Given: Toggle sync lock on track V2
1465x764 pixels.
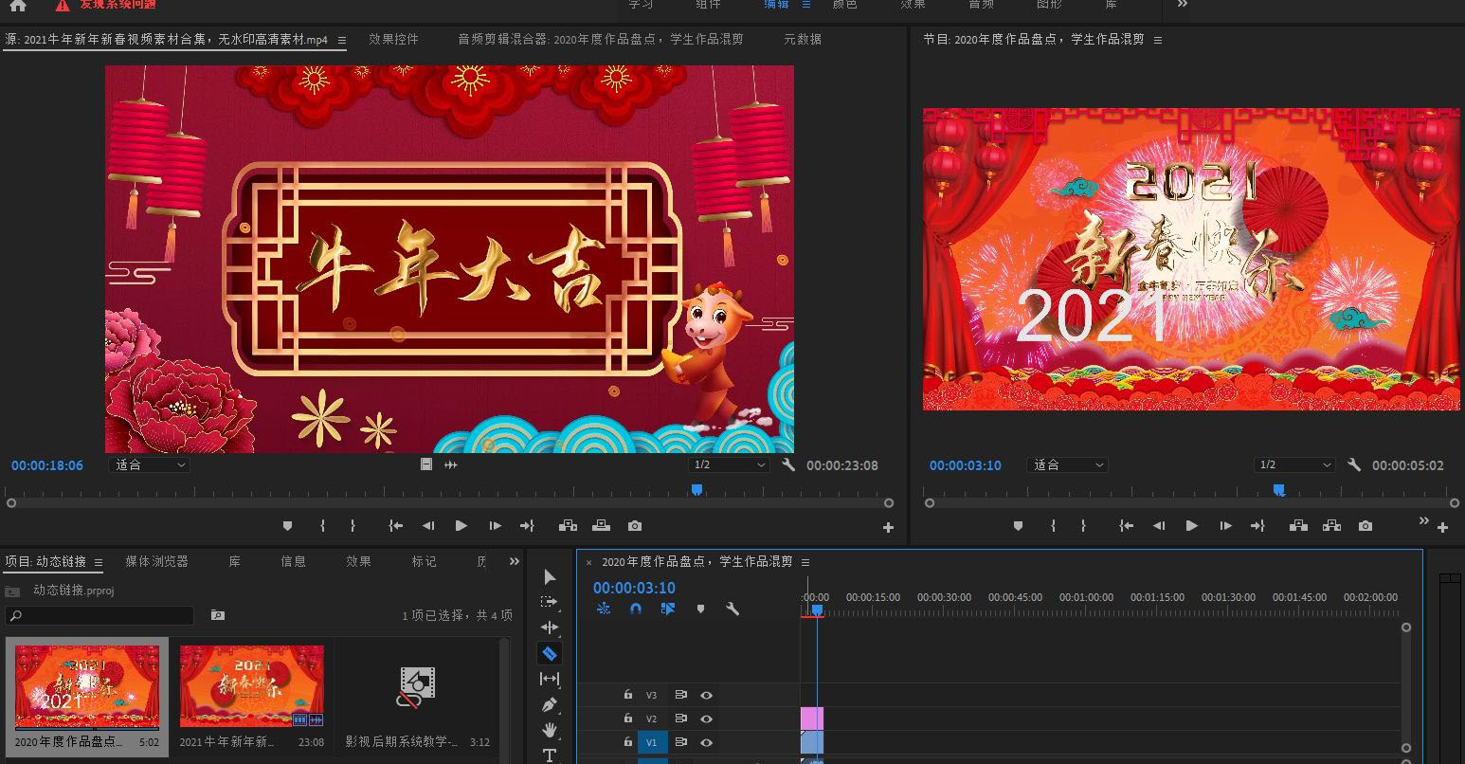Looking at the screenshot, I should (x=680, y=719).
